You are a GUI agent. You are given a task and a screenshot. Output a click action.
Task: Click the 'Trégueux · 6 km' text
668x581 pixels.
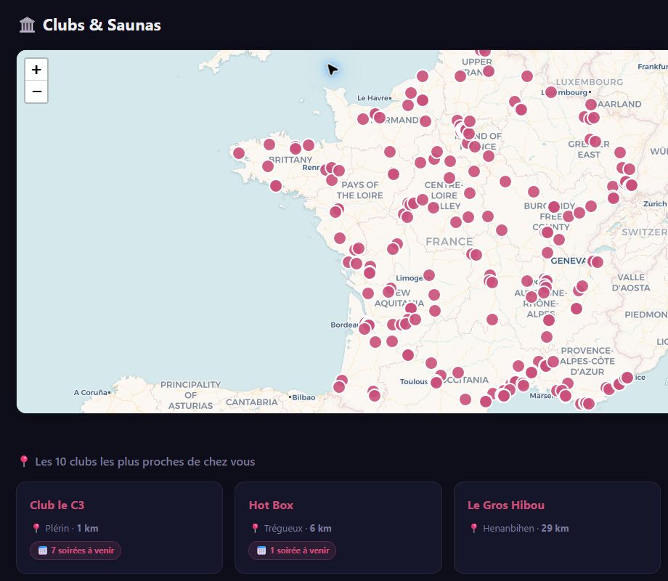(x=298, y=528)
